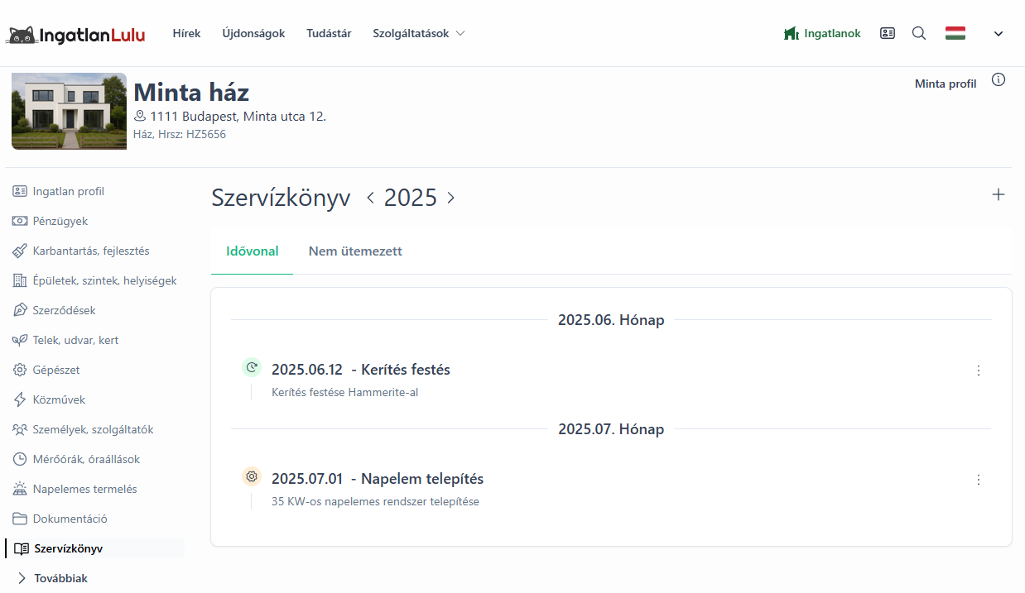Viewport: 1025px width, 593px height.
Task: Click the Pénzügyek money icon
Action: coord(20,221)
